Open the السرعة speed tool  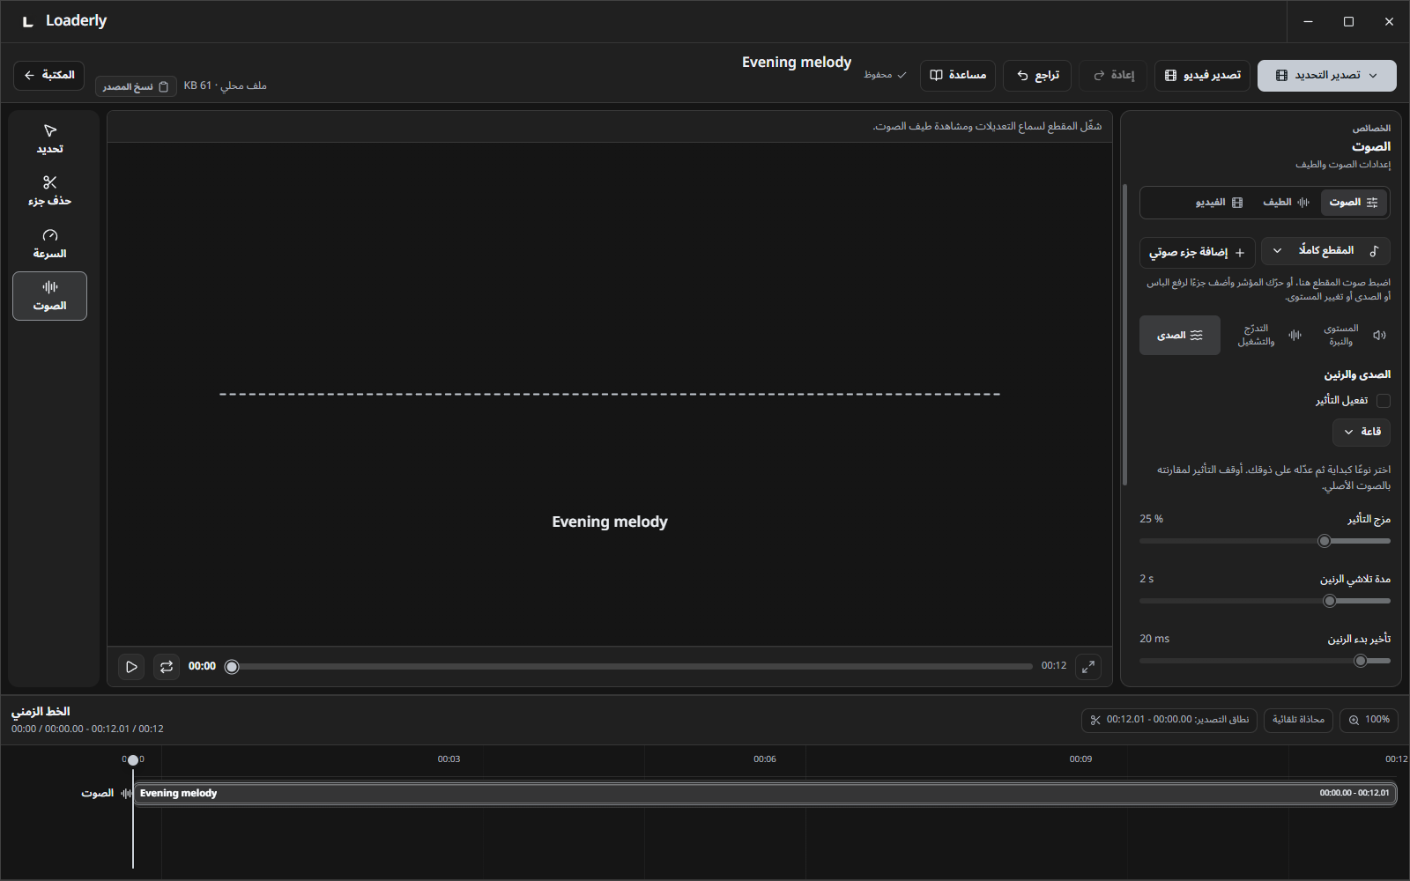click(49, 243)
